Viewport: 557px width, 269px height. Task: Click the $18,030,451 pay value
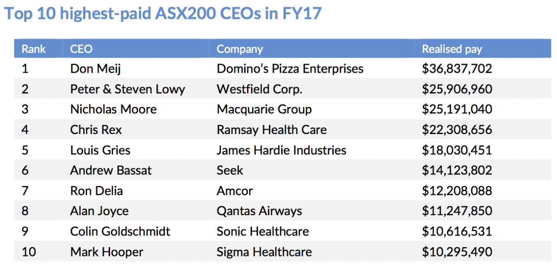(x=457, y=150)
